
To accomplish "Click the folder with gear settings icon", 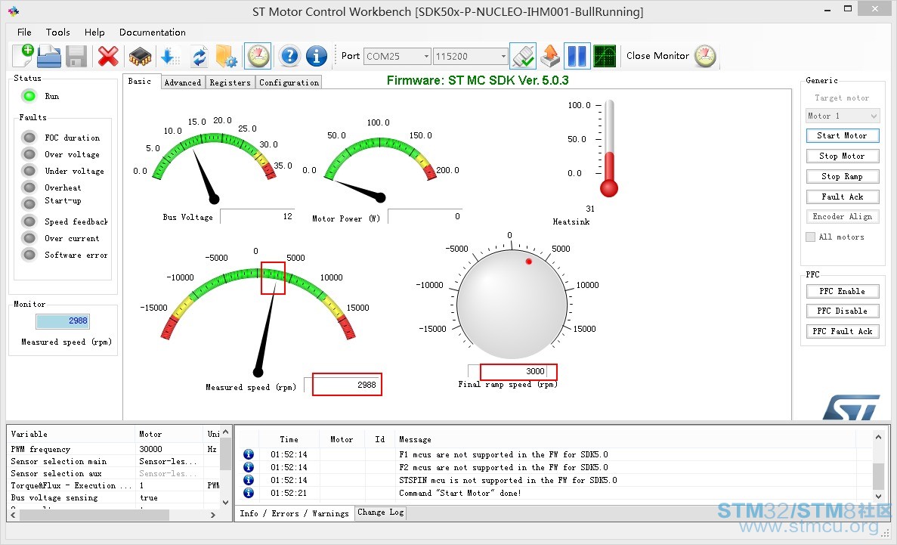I will (x=227, y=56).
